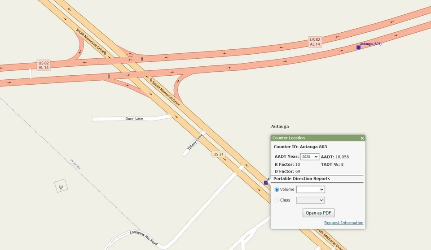Select the Class report radio button
431x250 pixels.
[x=277, y=200]
